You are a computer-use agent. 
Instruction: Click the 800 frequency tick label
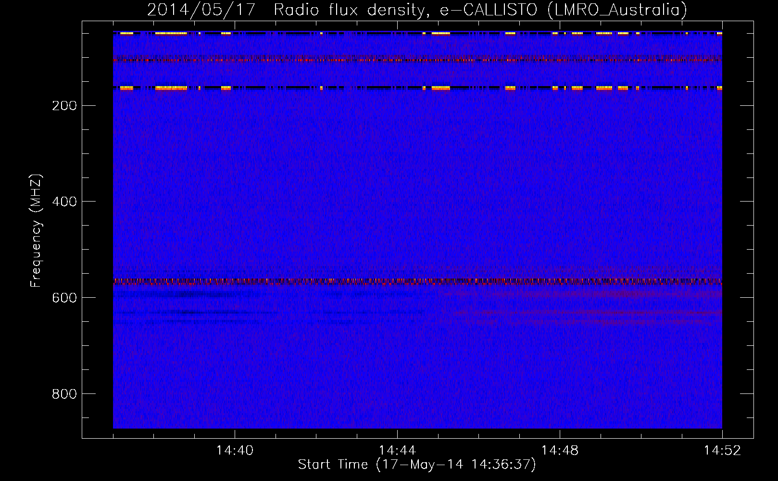coord(64,394)
